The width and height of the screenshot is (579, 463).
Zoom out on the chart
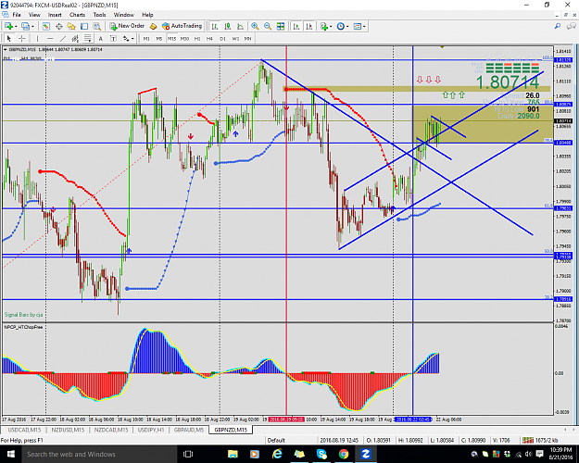[x=268, y=26]
